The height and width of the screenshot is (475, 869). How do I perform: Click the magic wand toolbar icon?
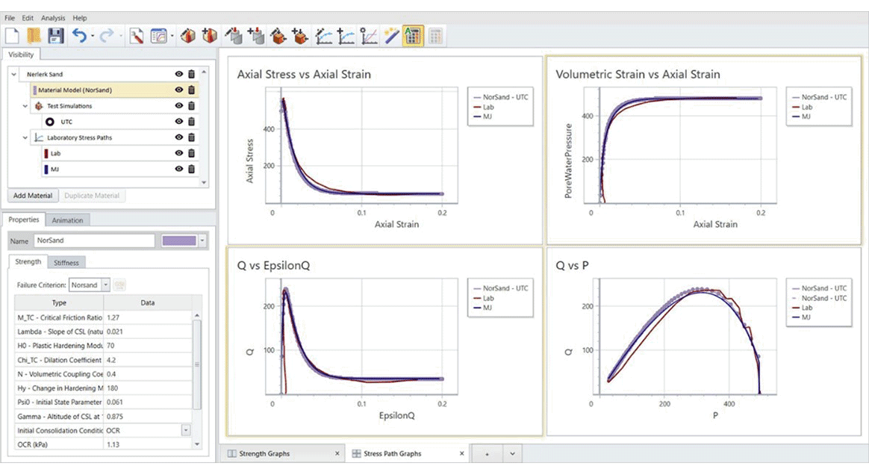click(x=391, y=36)
